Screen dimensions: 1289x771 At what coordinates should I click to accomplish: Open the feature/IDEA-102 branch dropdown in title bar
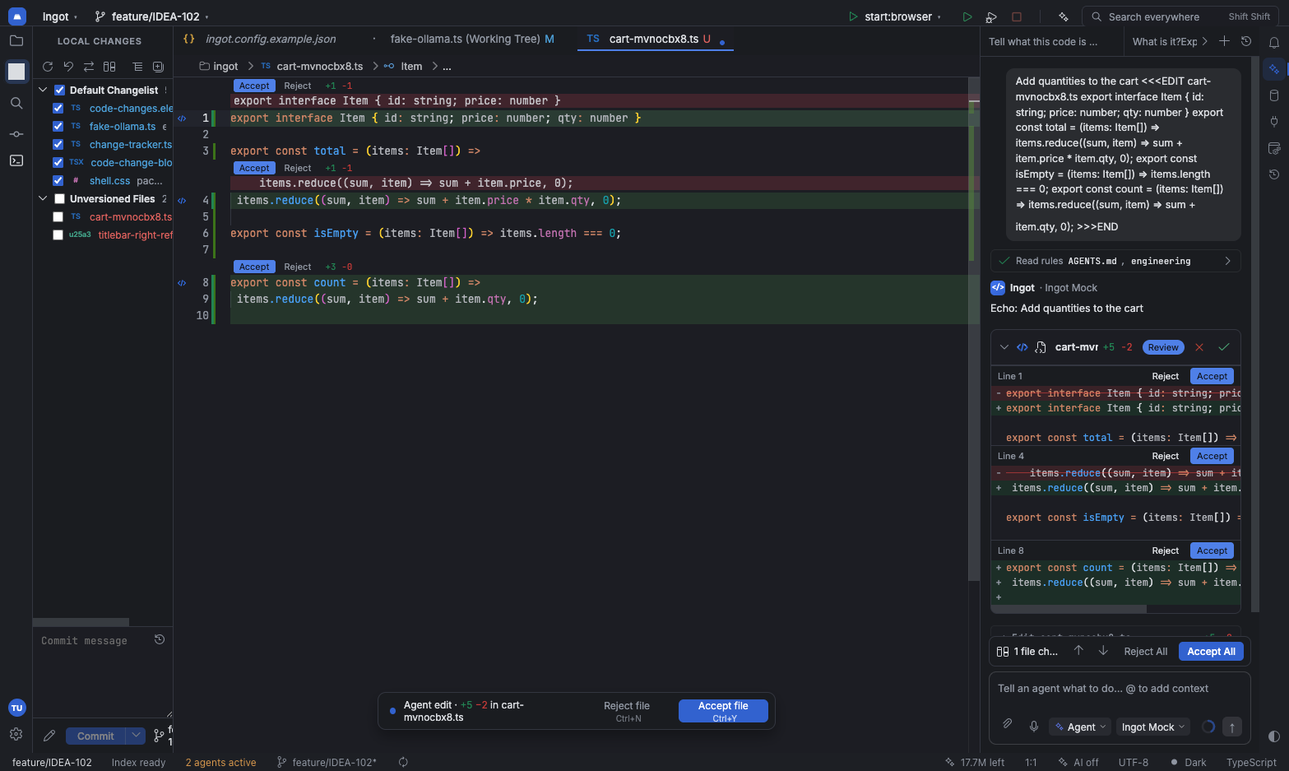[x=152, y=16]
